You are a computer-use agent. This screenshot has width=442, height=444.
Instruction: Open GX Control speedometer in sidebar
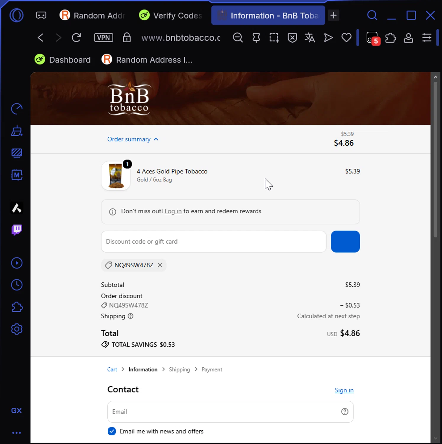click(17, 109)
